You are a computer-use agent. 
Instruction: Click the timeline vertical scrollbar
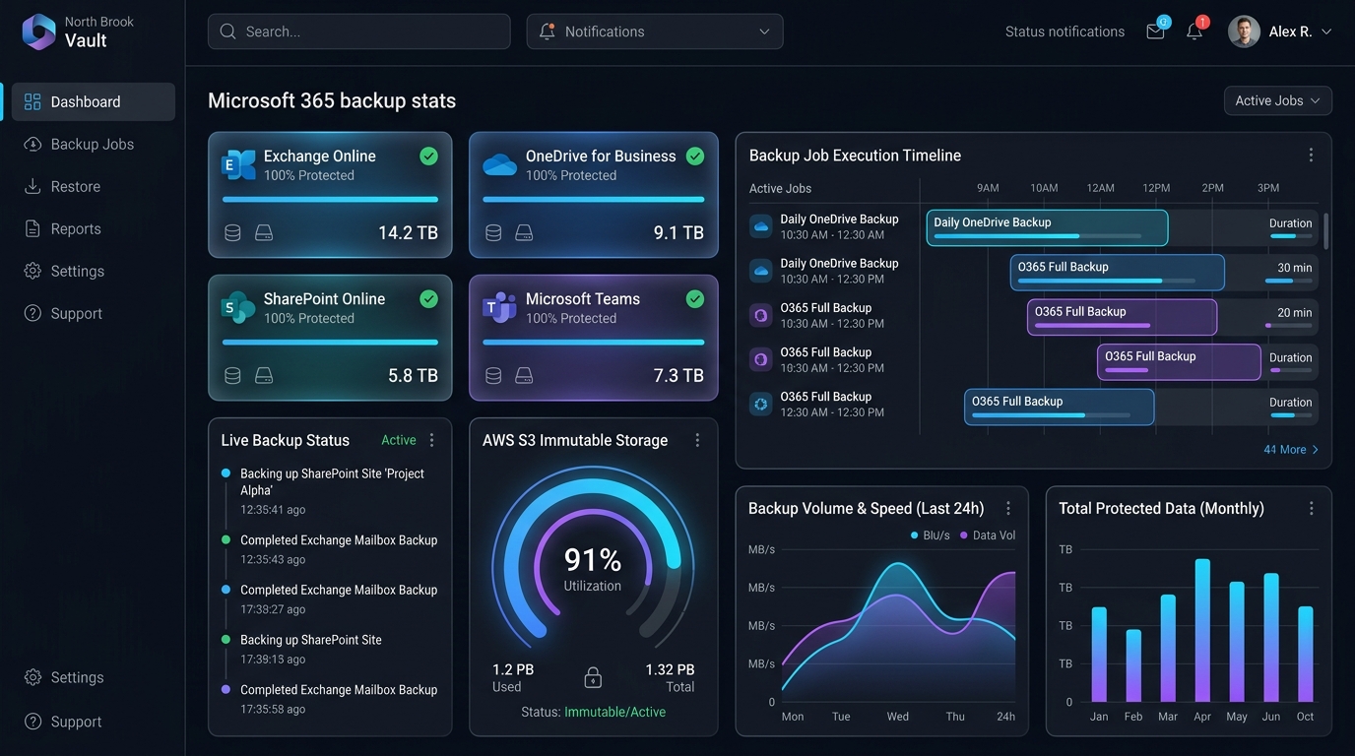point(1325,231)
